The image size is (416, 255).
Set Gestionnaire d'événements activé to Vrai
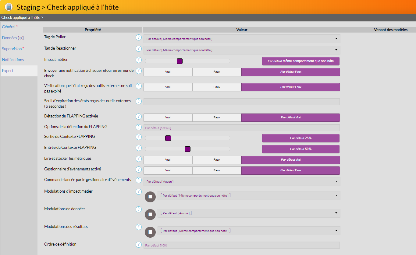pos(168,170)
